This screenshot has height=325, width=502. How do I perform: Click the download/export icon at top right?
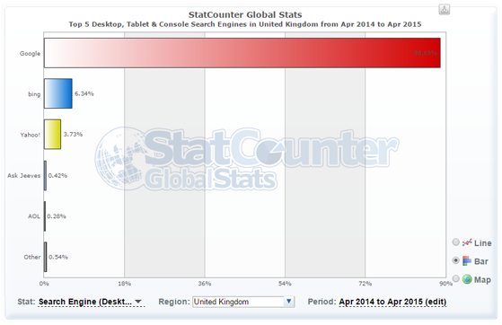click(x=444, y=10)
